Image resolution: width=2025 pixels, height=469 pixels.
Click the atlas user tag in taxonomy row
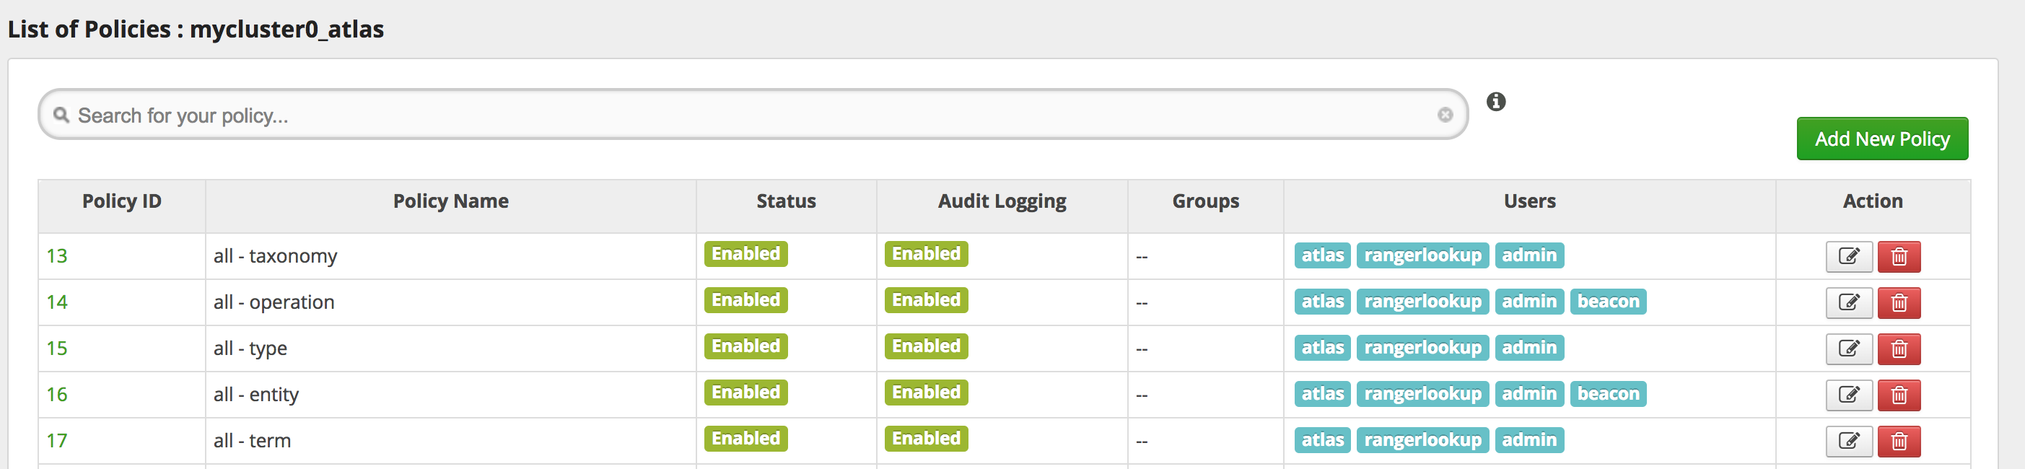point(1322,255)
